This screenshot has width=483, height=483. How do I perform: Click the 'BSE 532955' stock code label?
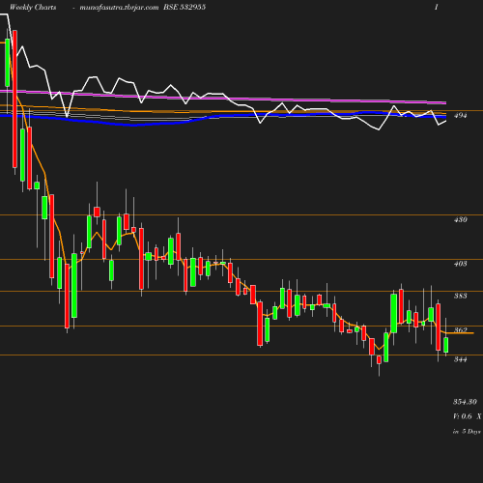tap(185, 7)
